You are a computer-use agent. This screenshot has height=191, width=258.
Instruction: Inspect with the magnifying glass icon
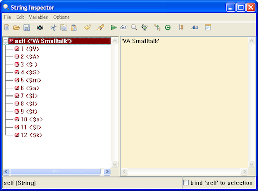tap(134, 27)
